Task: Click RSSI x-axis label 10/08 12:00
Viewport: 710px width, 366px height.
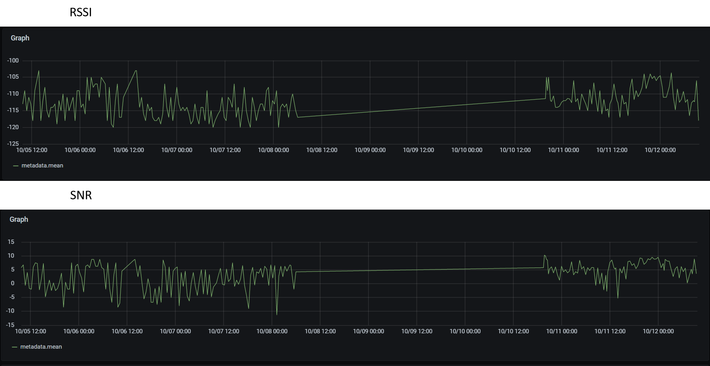Action: 322,150
